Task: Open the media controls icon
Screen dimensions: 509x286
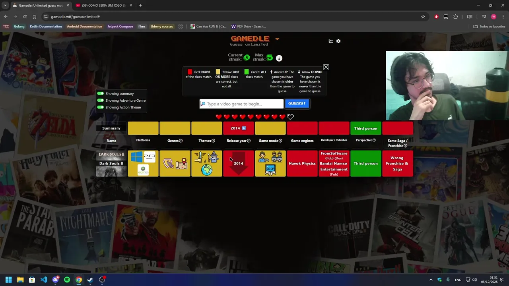Action: tap(484, 17)
